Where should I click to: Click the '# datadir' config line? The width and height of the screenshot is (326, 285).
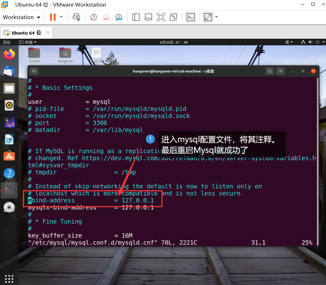86,130
